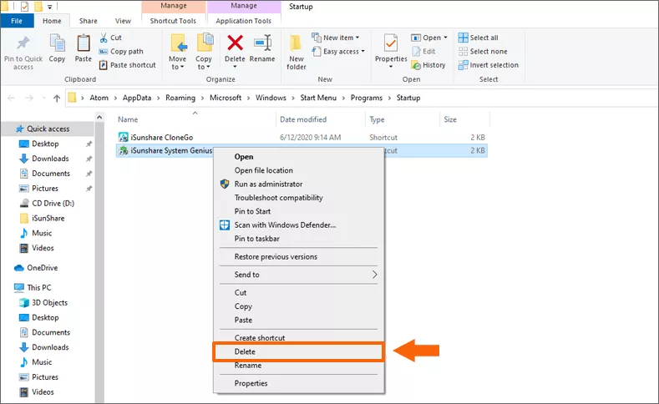Click the navigation pane scroll up arrow
Screen dimensions: 659x404
coord(99,118)
